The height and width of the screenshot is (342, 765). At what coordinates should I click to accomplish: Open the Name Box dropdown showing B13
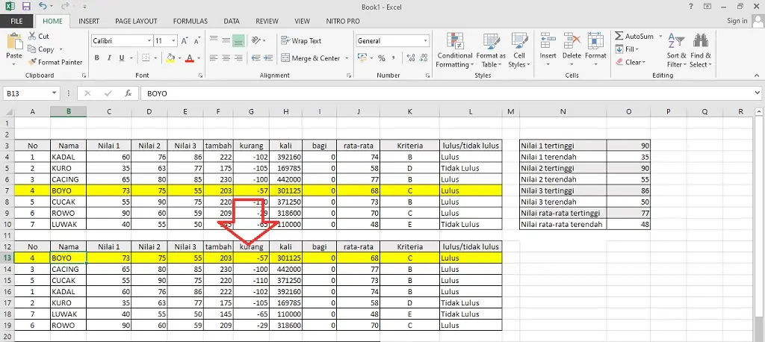[54, 93]
